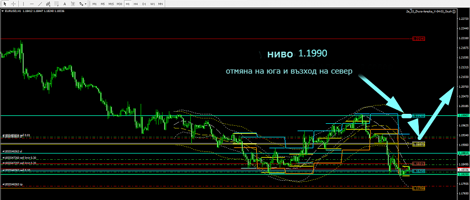
Task: Click the orange 1.1775 price tag
Action: (419, 189)
